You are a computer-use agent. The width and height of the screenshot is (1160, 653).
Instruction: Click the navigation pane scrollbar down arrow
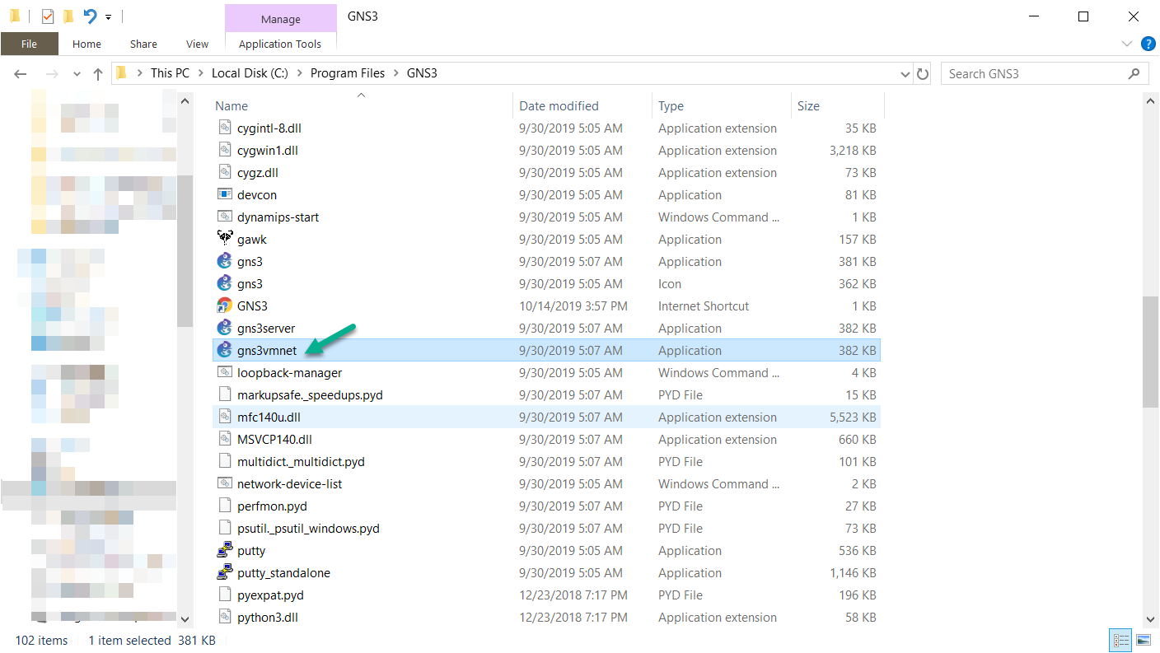[x=185, y=618]
